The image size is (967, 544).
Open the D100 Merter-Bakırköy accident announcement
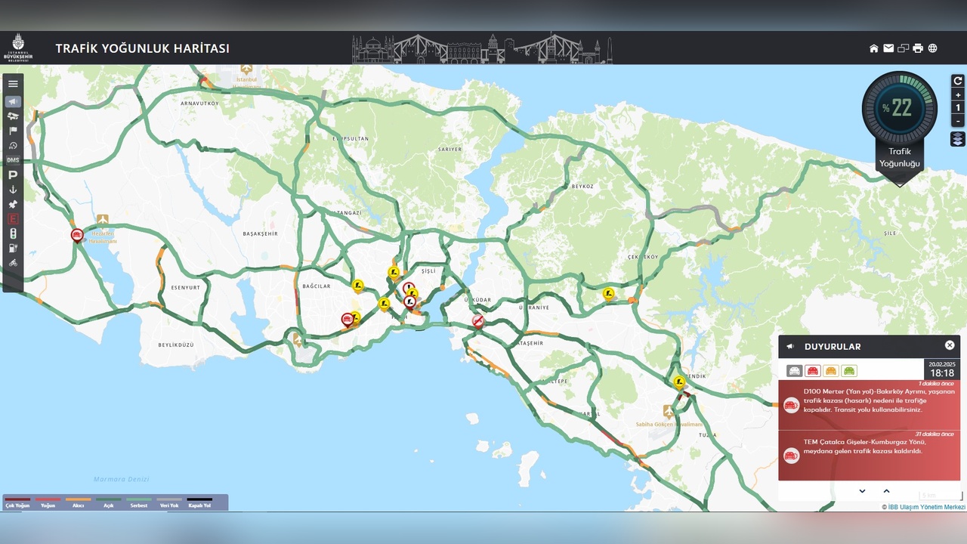[x=870, y=405]
